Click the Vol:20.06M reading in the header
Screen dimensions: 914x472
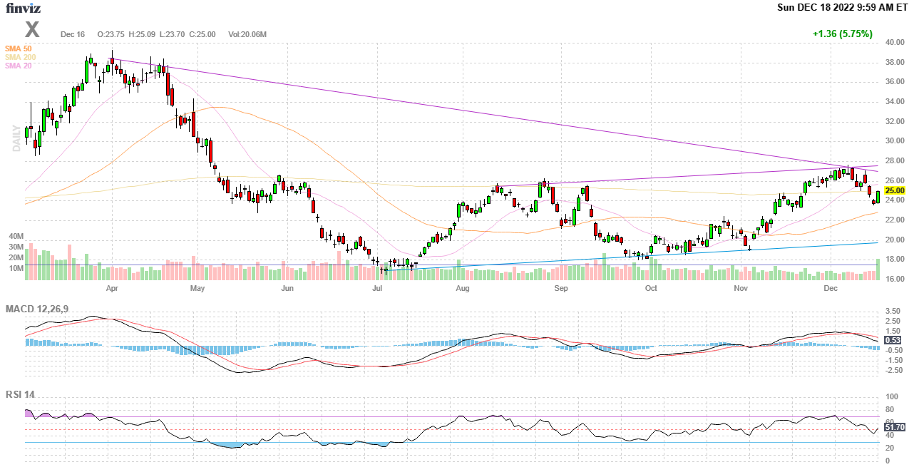247,34
